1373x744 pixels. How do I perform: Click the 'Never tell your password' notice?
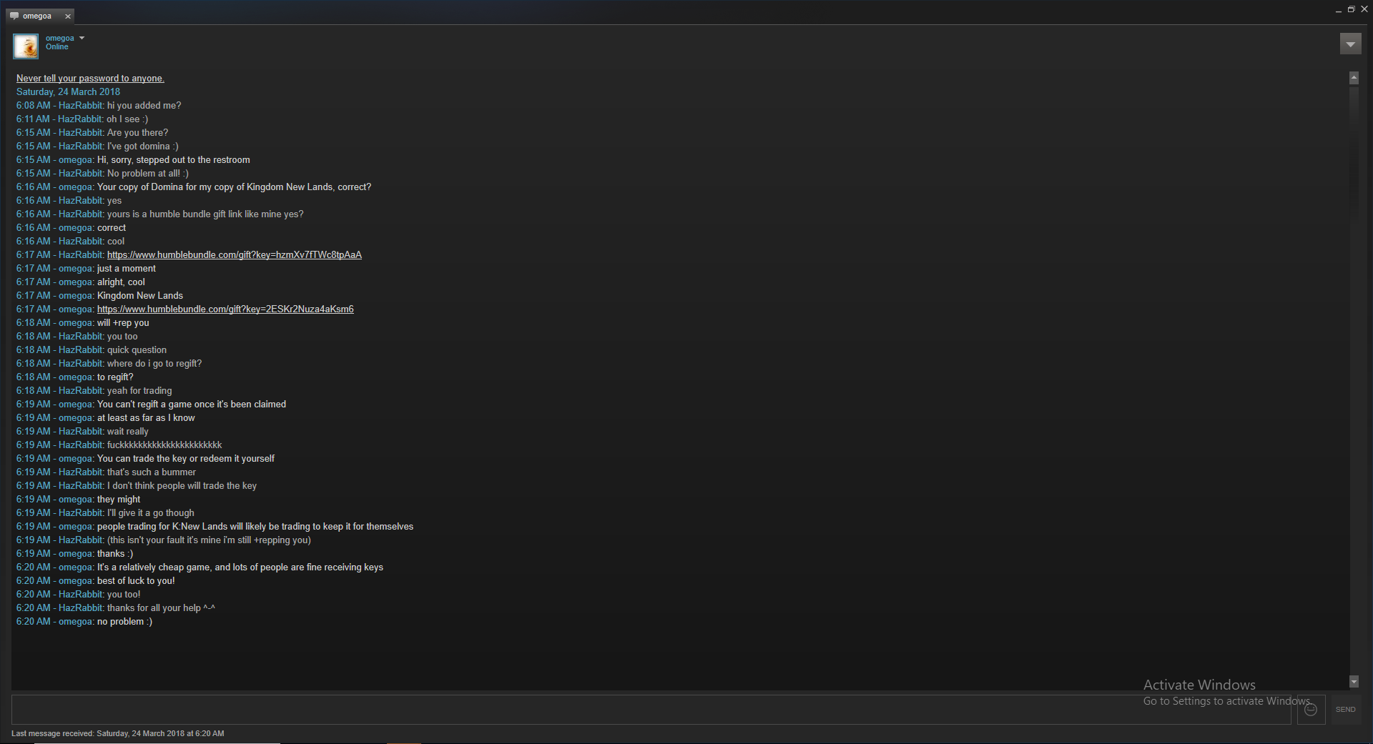pos(90,79)
